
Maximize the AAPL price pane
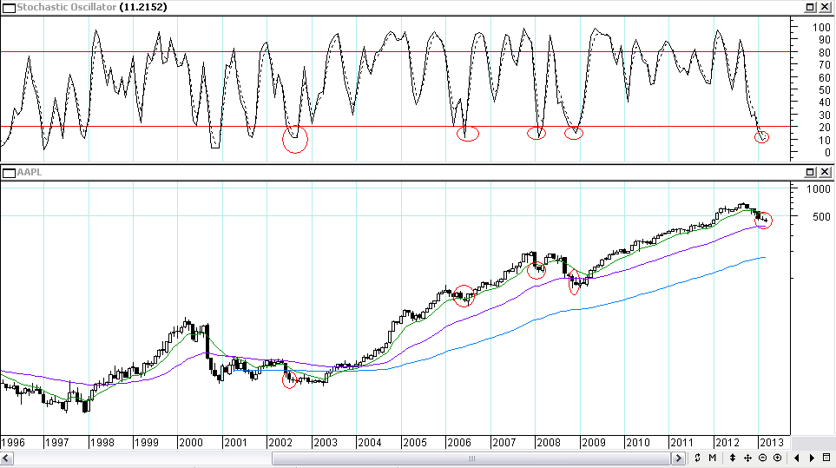tap(810, 172)
